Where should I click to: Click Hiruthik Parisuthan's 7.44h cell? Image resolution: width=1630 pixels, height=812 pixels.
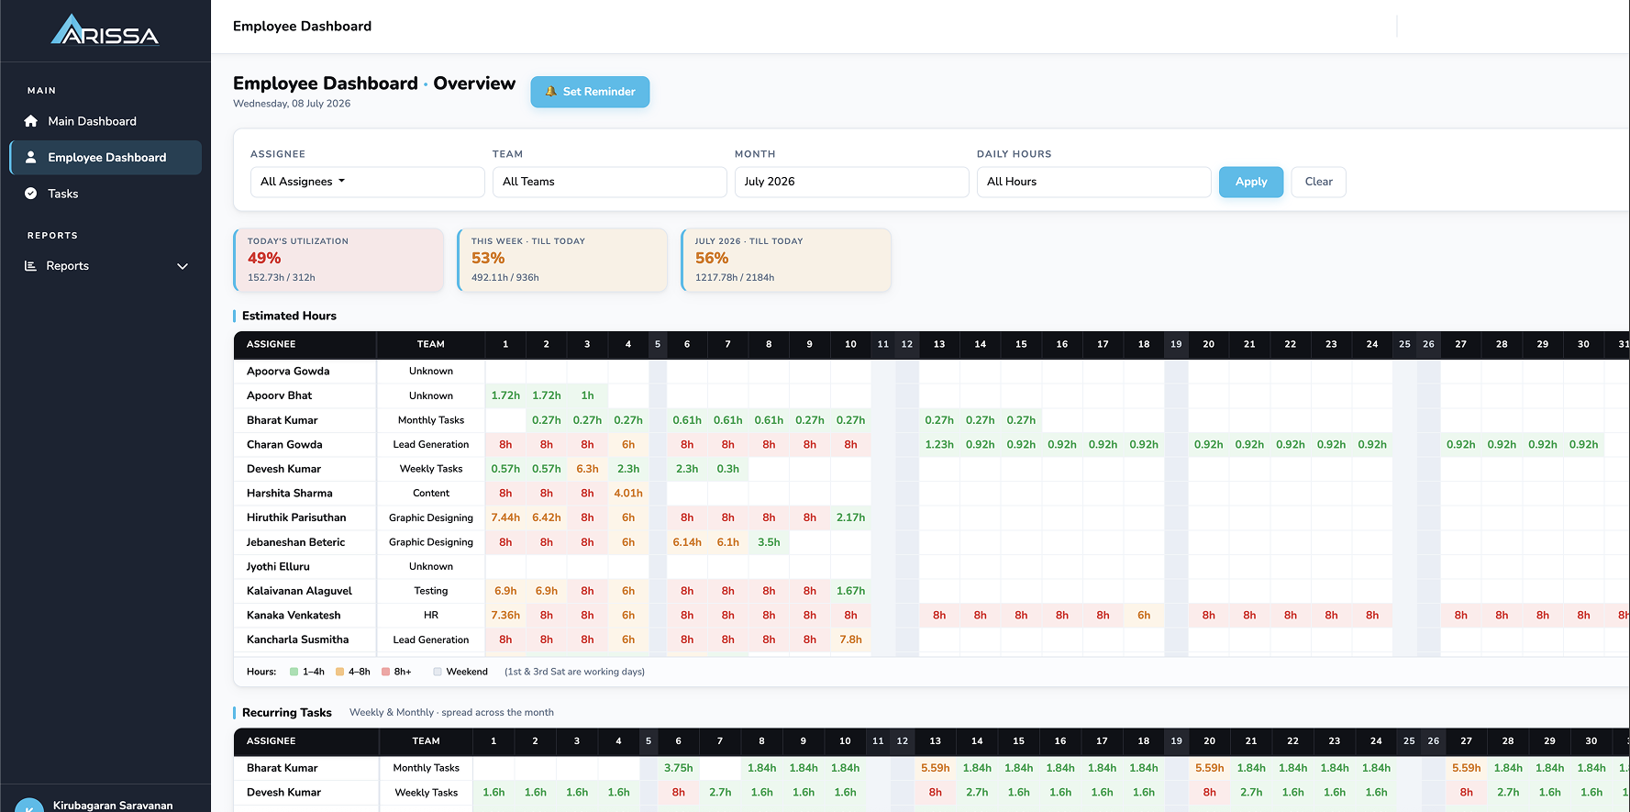[x=505, y=517]
